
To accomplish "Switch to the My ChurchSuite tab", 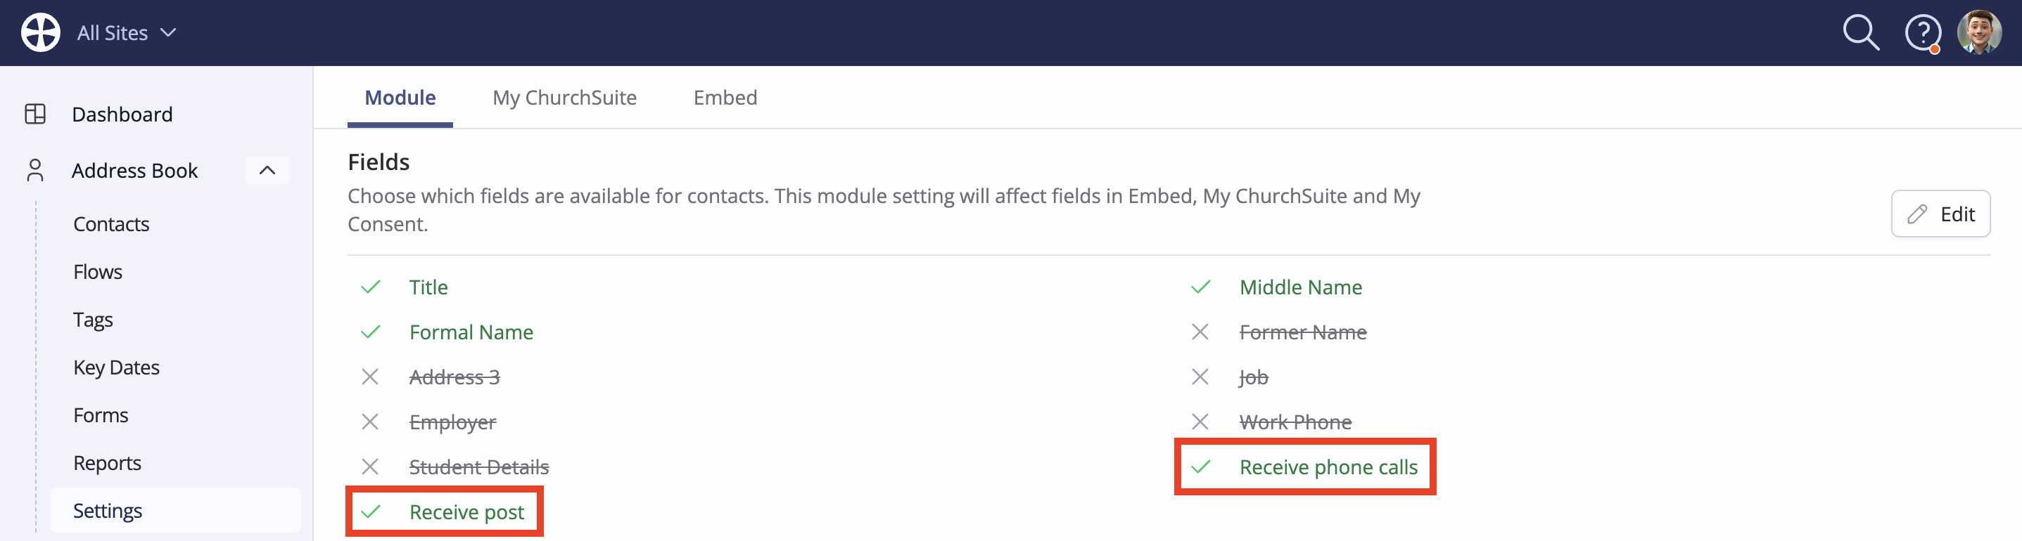I will point(564,97).
